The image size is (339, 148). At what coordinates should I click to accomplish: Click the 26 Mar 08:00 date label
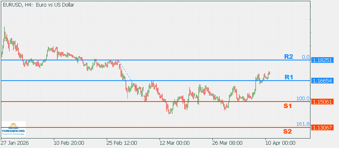[228, 143]
